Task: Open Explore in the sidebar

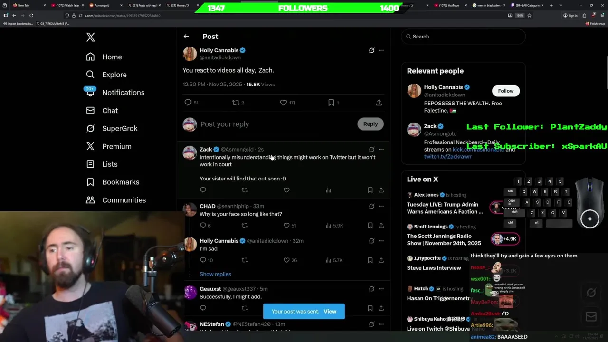Action: coord(106,75)
